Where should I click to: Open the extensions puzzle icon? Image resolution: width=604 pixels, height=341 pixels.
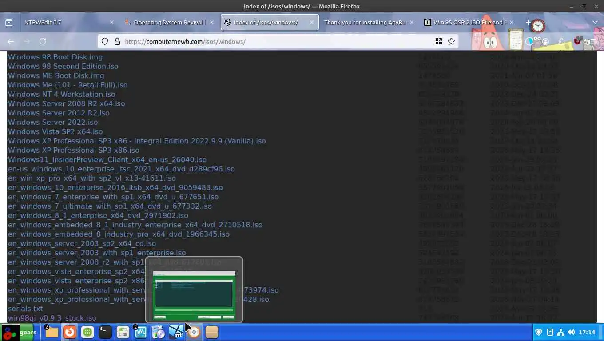562,41
